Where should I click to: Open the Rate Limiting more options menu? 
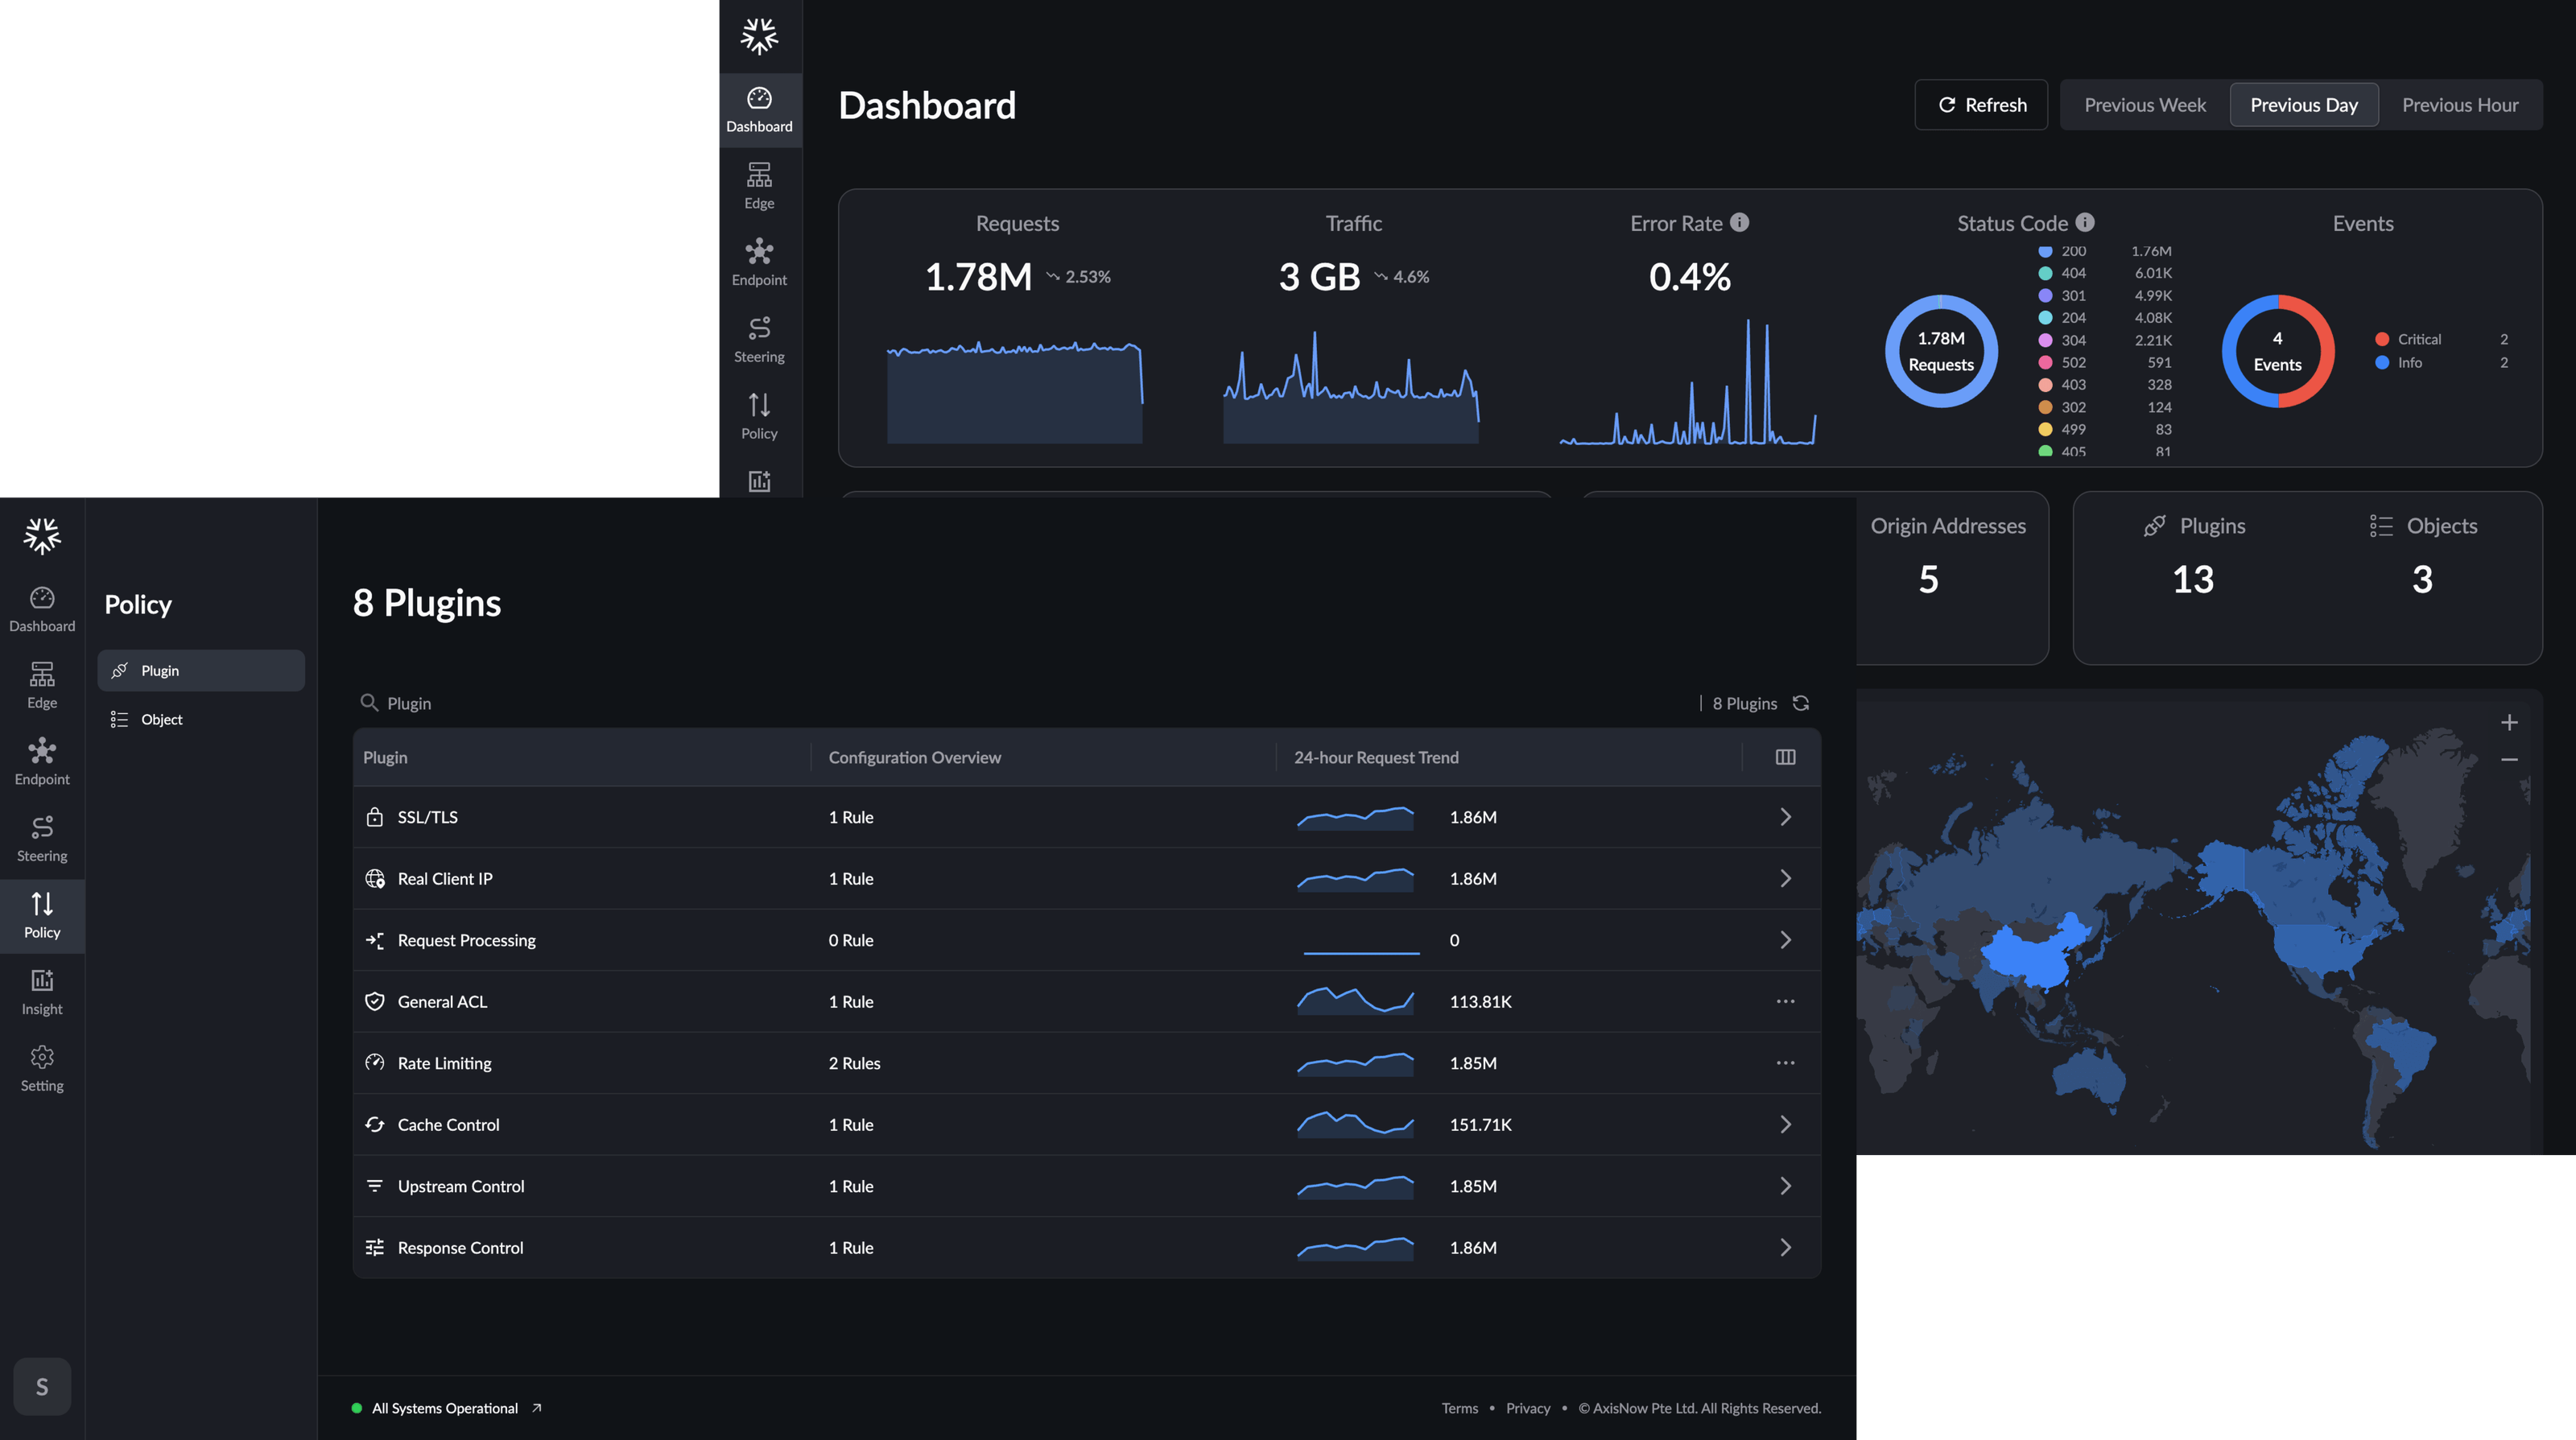[x=1785, y=1063]
